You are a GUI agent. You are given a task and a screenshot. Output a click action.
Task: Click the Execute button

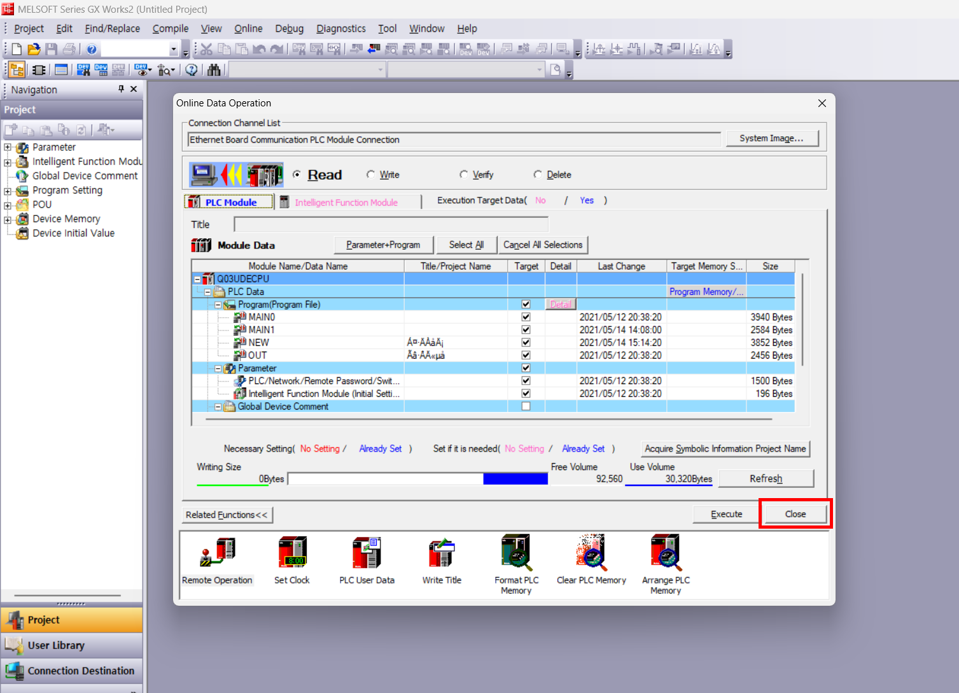coord(726,514)
